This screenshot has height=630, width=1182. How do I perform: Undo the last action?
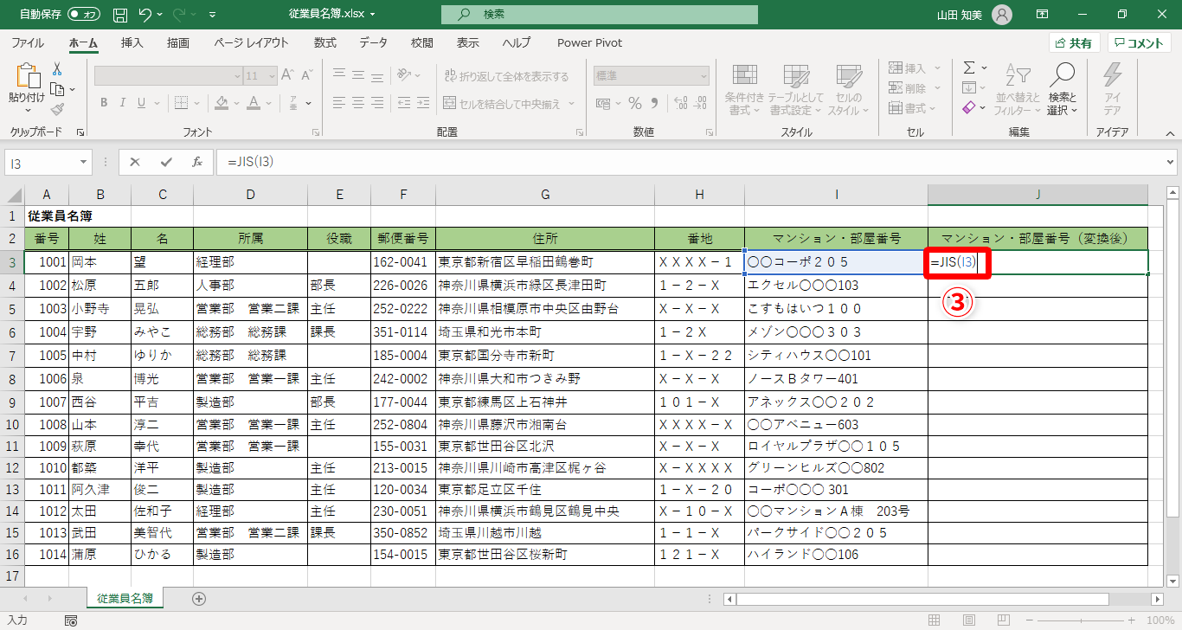pos(145,15)
